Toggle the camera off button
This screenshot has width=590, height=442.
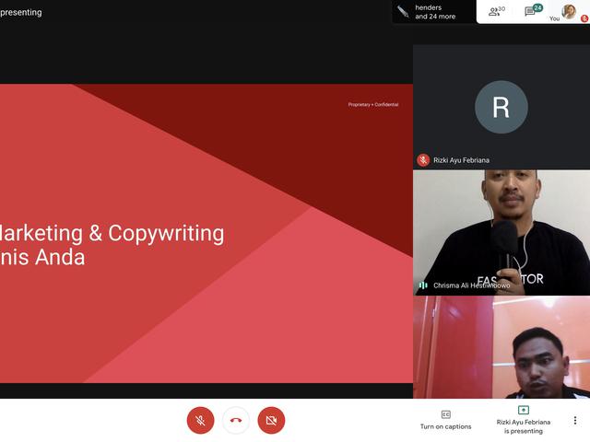click(x=271, y=420)
